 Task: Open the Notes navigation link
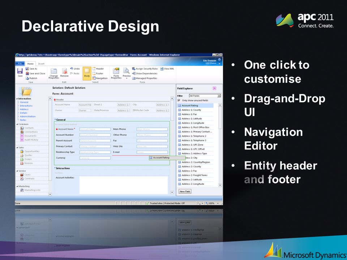(23, 120)
